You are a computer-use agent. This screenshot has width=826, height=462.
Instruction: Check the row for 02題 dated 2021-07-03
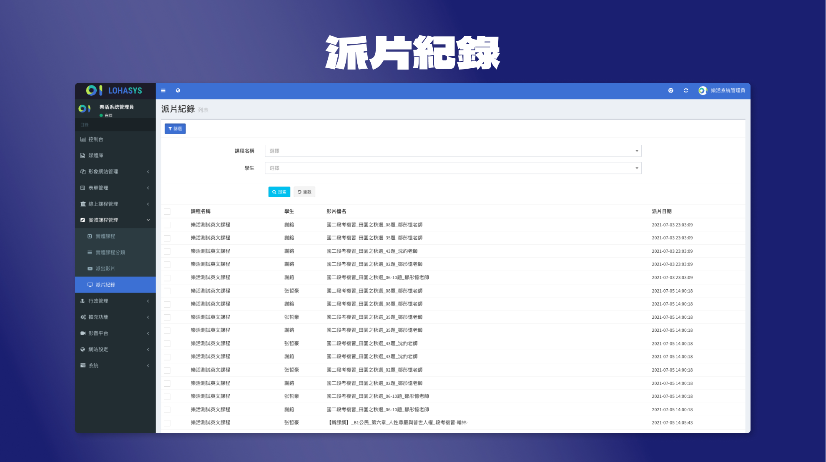click(167, 265)
